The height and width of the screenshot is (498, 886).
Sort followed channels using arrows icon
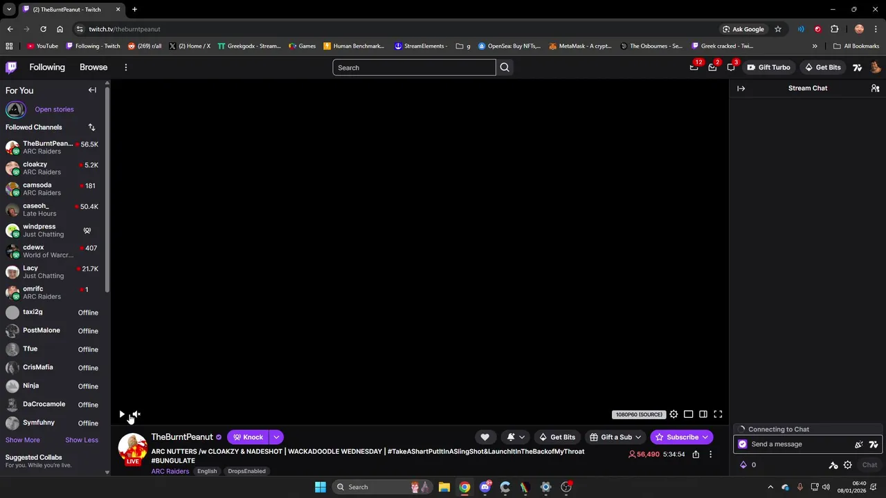click(91, 127)
